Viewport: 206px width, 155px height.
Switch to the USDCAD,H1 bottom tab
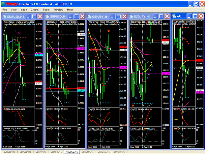click(103, 152)
